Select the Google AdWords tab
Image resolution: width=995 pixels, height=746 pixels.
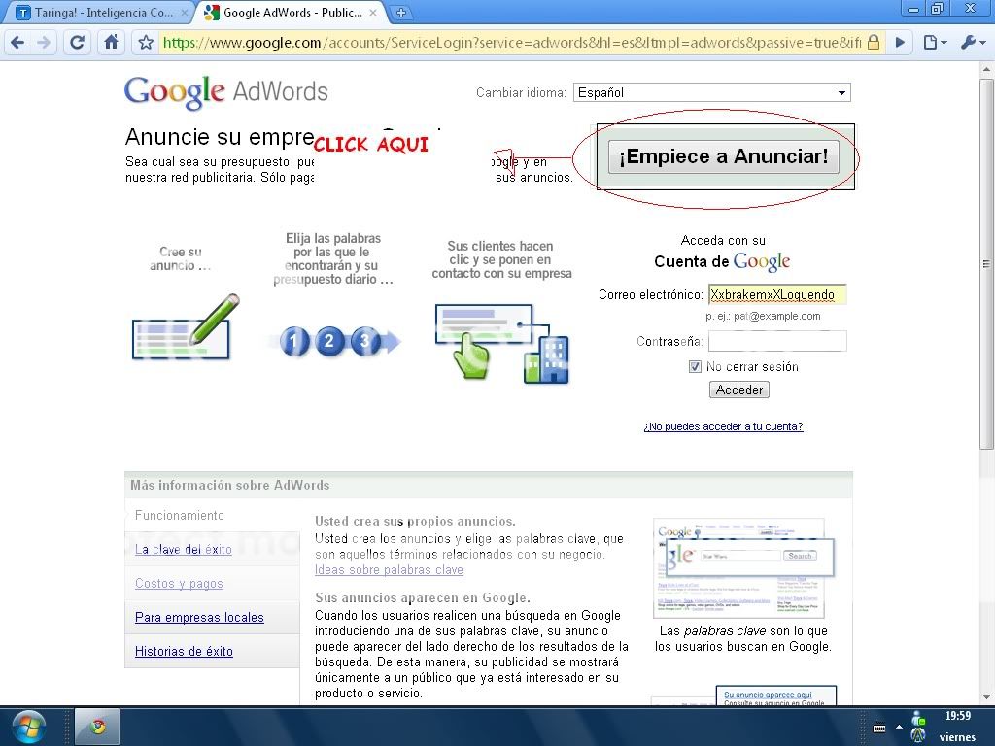tap(293, 13)
